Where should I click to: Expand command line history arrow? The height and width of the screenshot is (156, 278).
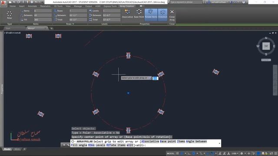[x=219, y=143]
